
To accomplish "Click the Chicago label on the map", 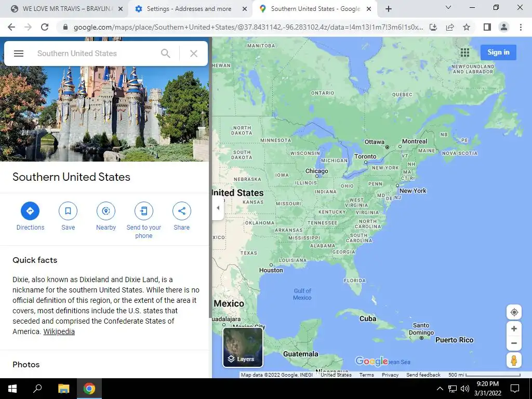I will click(316, 171).
